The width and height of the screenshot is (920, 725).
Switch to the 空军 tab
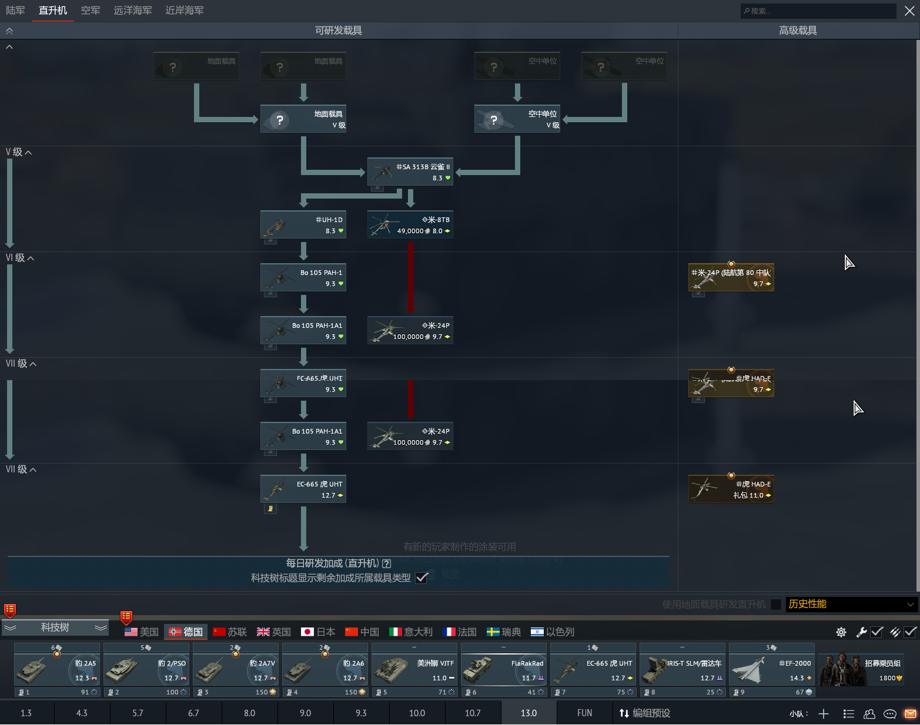pyautogui.click(x=91, y=11)
